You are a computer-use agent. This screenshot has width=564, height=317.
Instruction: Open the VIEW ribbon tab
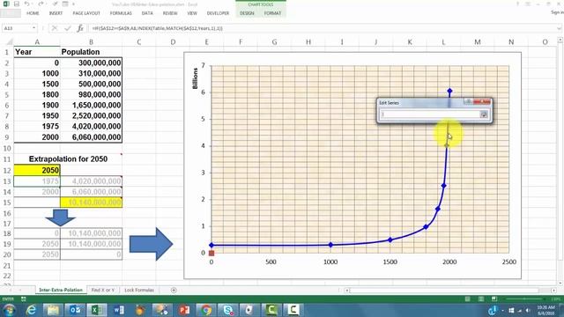(192, 13)
